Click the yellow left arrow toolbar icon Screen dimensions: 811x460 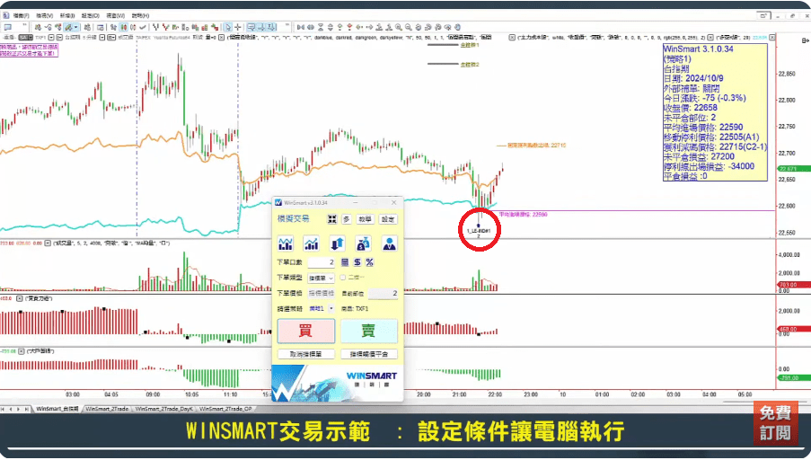click(359, 27)
